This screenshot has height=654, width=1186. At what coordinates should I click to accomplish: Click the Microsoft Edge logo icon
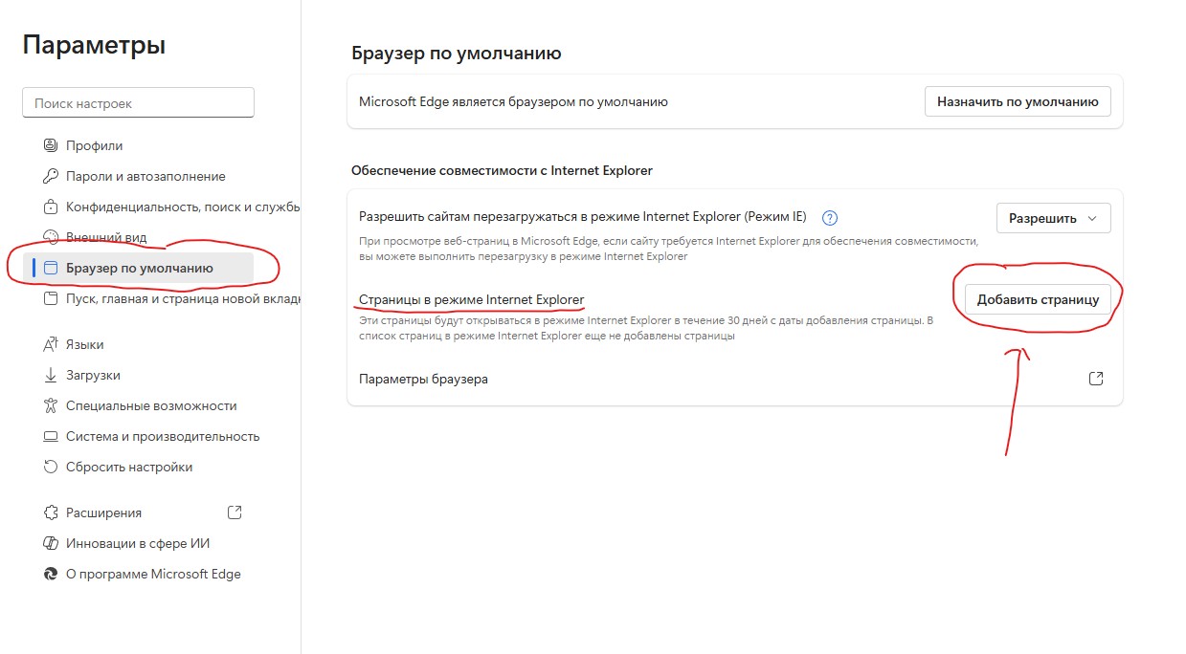(52, 574)
